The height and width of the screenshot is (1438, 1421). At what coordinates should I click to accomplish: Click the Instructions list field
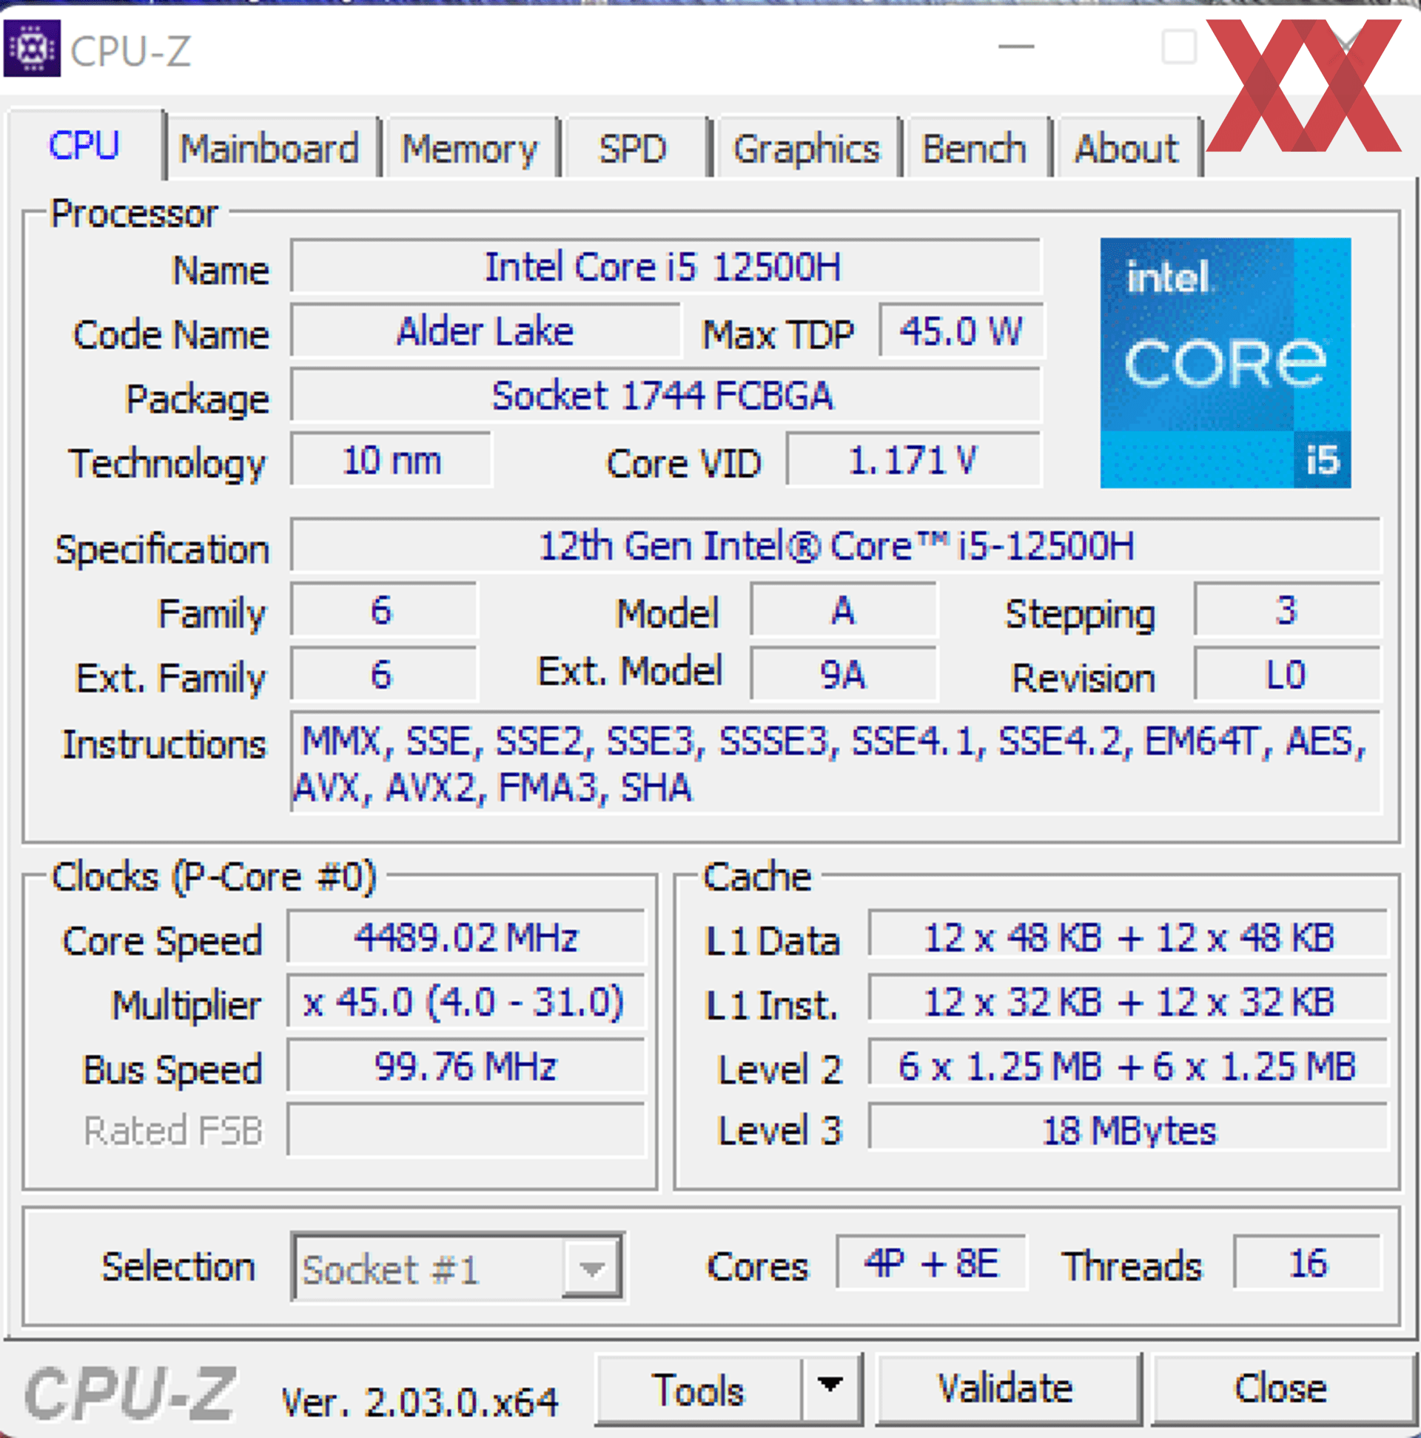click(836, 763)
